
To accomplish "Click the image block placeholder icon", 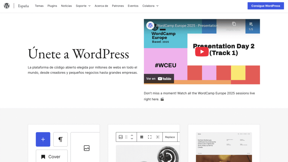I will (86, 148).
